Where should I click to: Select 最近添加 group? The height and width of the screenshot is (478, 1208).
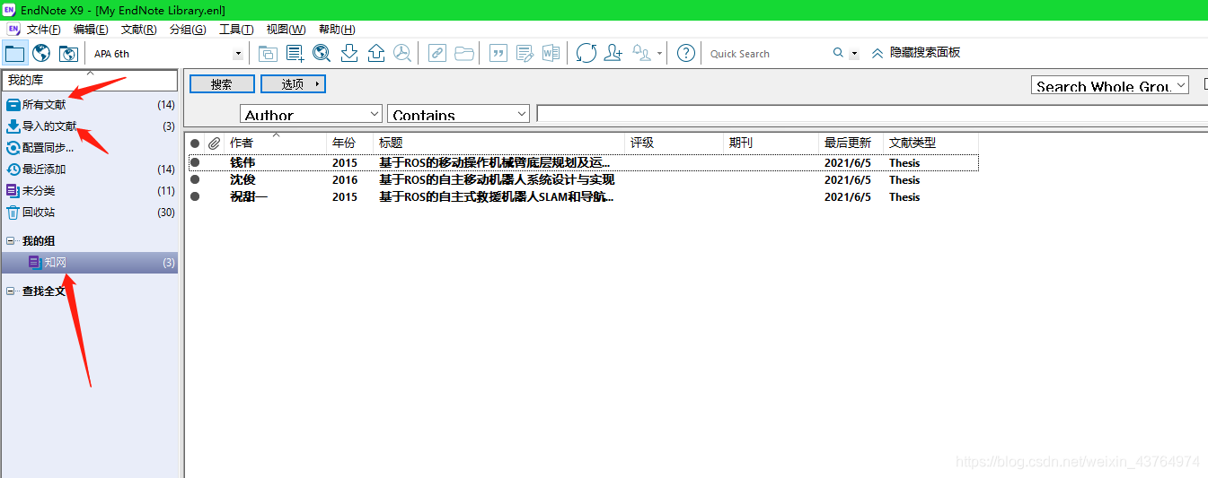tap(90, 169)
